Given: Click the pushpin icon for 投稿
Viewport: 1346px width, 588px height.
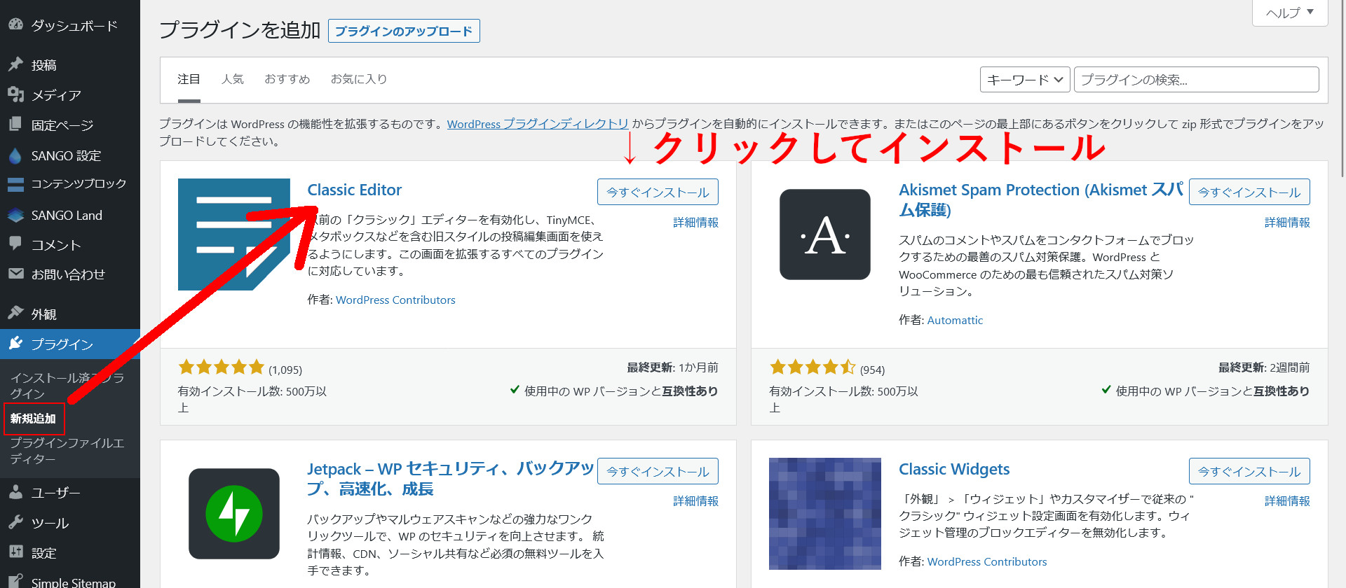Looking at the screenshot, I should click(15, 64).
